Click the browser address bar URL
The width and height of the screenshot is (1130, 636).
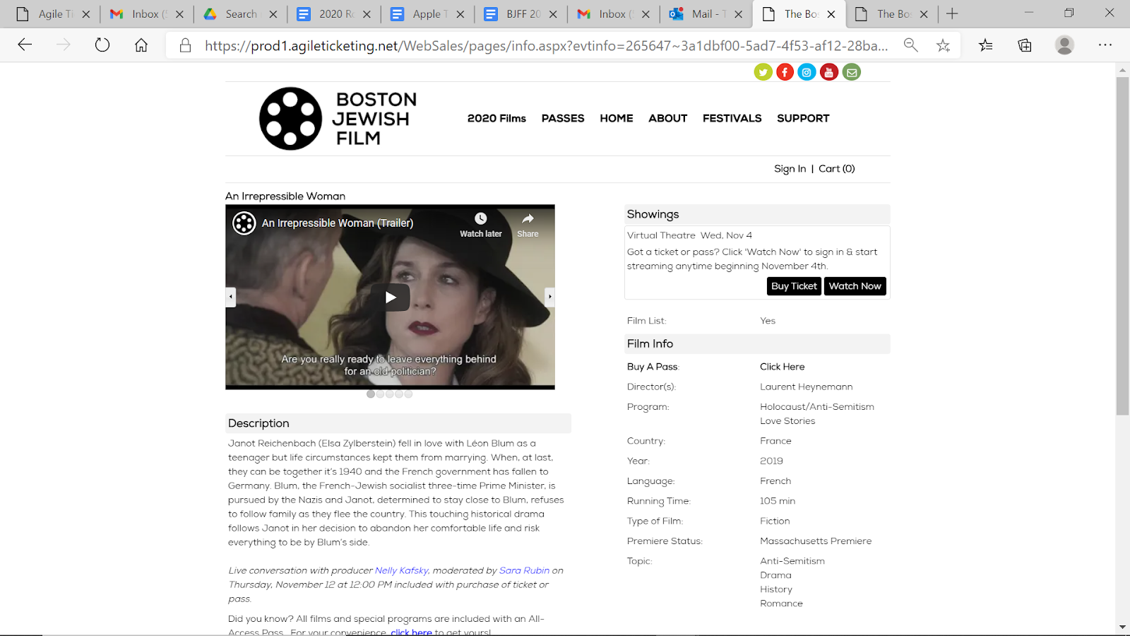(x=546, y=46)
